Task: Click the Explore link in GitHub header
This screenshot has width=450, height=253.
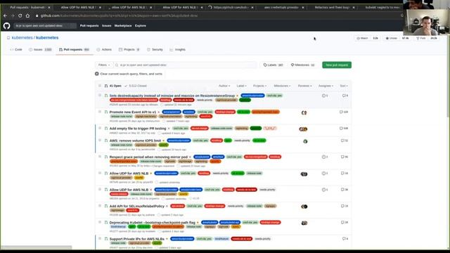Action: [x=141, y=26]
